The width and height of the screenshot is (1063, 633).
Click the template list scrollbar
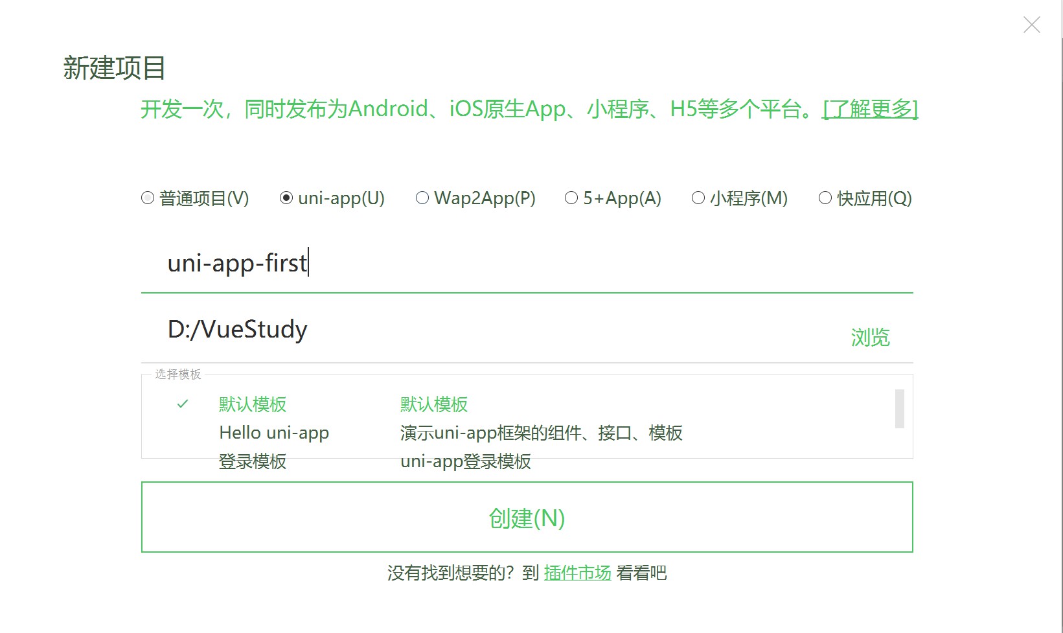(x=899, y=409)
